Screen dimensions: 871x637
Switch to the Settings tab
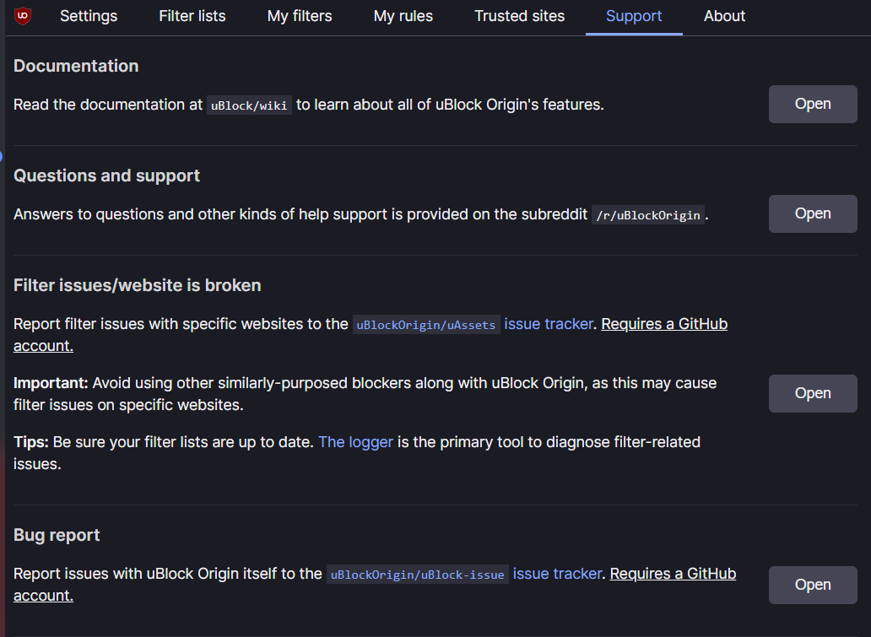point(88,16)
